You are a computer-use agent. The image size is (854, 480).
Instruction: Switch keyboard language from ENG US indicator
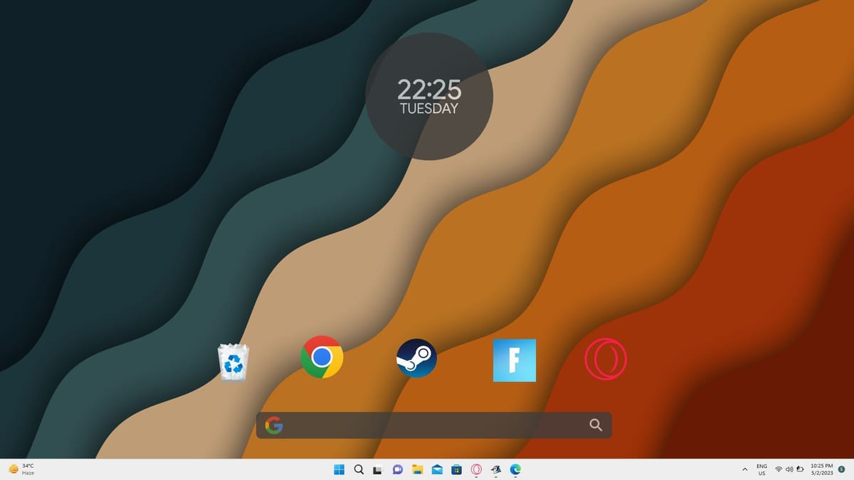(761, 469)
